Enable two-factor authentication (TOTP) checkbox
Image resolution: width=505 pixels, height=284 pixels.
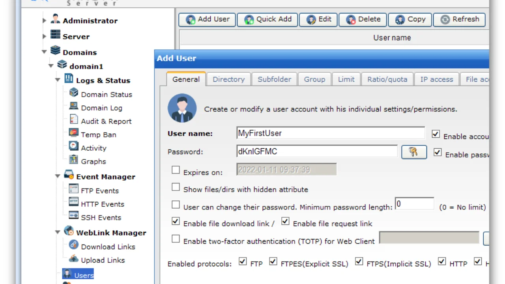click(176, 239)
